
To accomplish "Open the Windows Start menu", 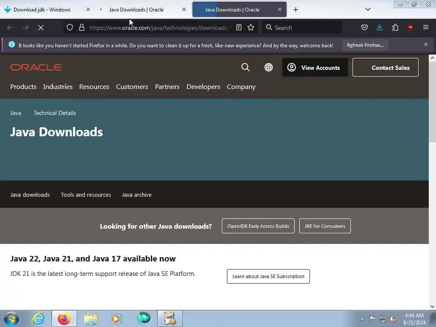I will pos(11,318).
